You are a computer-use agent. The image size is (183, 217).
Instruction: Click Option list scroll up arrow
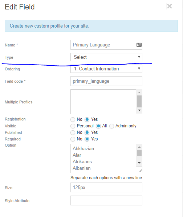(139, 147)
